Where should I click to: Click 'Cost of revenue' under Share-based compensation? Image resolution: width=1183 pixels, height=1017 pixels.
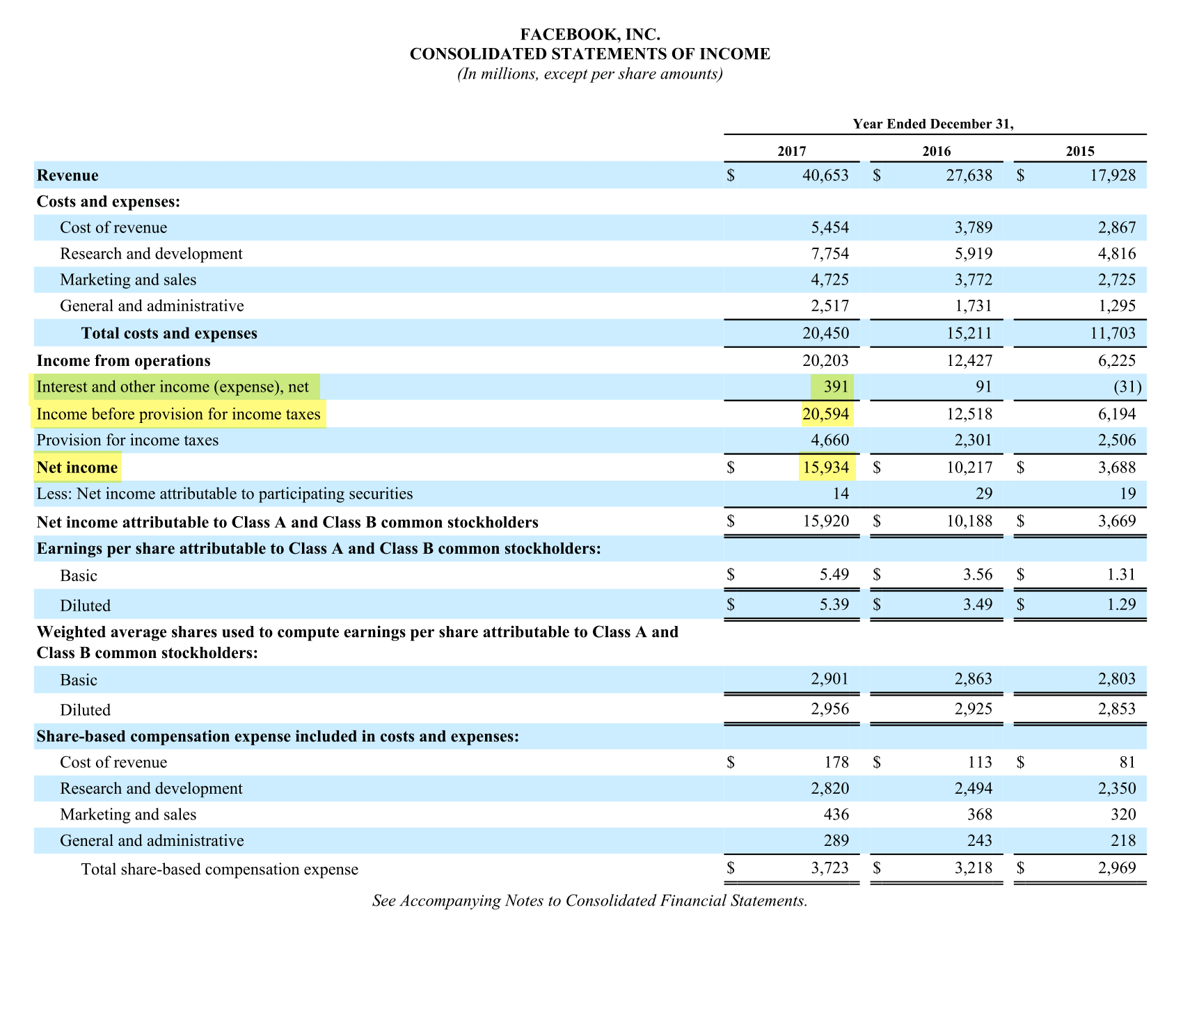tap(113, 762)
